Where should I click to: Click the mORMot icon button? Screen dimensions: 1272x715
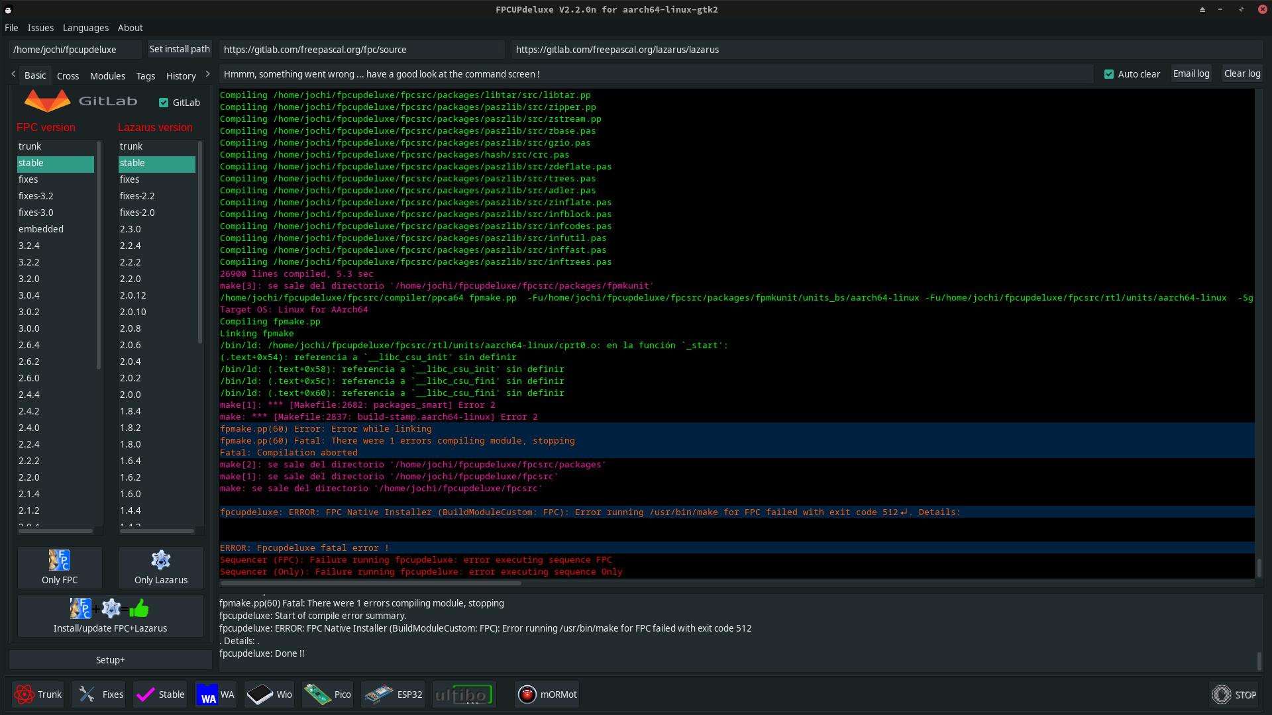pos(547,694)
